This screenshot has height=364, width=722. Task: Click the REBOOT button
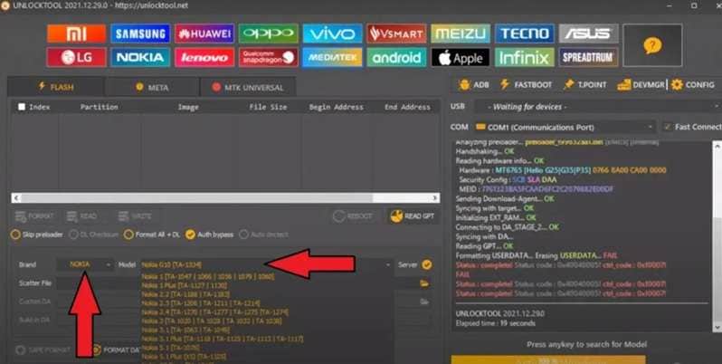(x=353, y=216)
